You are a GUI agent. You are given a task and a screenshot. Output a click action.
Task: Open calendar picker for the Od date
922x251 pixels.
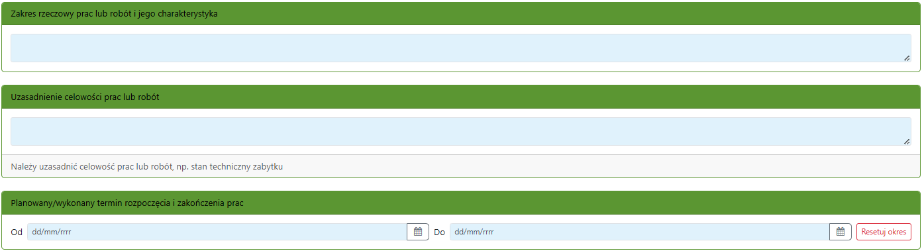[418, 232]
